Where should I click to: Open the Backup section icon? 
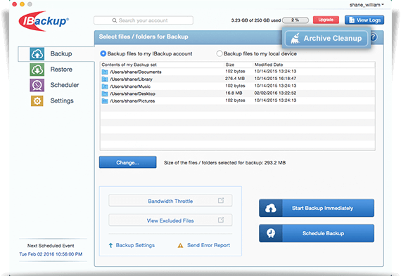pyautogui.click(x=37, y=54)
